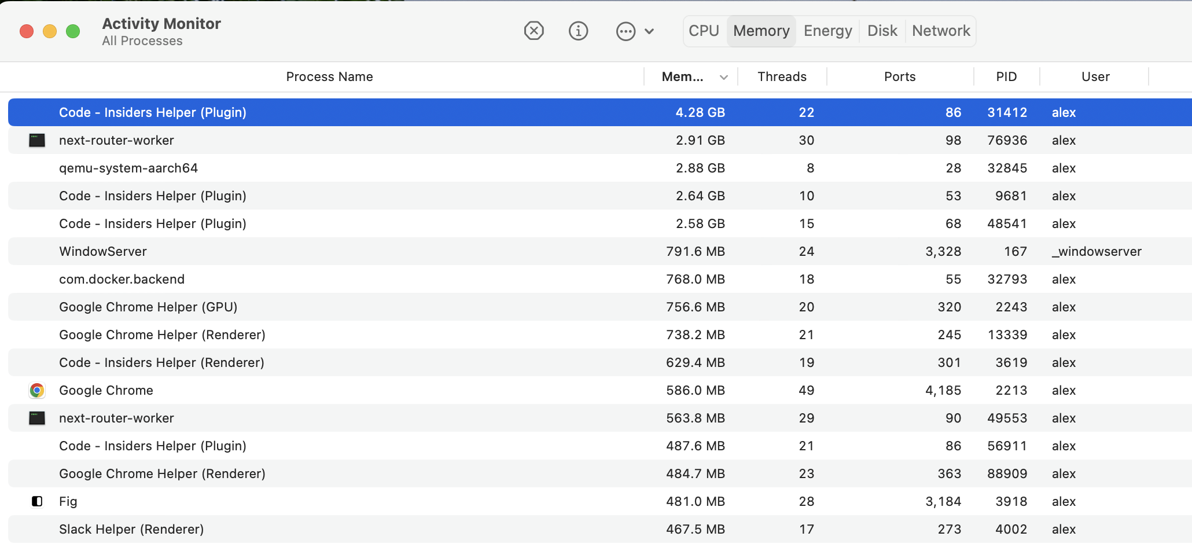Select the WindowServer process row
Image resolution: width=1192 pixels, height=551 pixels.
coord(347,251)
